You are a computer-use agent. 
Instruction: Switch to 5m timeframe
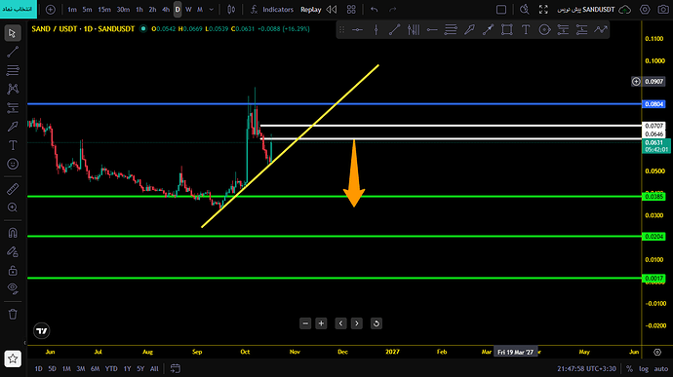tap(87, 10)
